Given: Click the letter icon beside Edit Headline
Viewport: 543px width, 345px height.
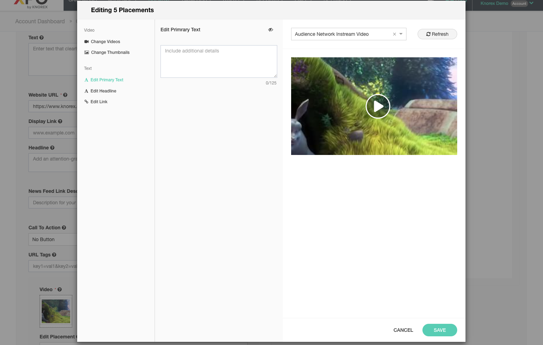Looking at the screenshot, I should click(87, 91).
